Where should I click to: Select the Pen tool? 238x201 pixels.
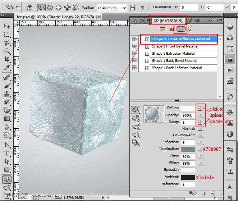[x=6, y=145]
